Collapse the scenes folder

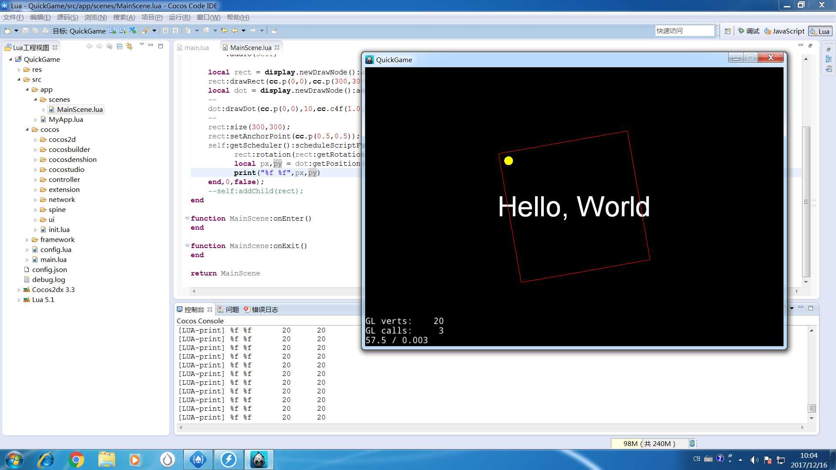pyautogui.click(x=36, y=100)
